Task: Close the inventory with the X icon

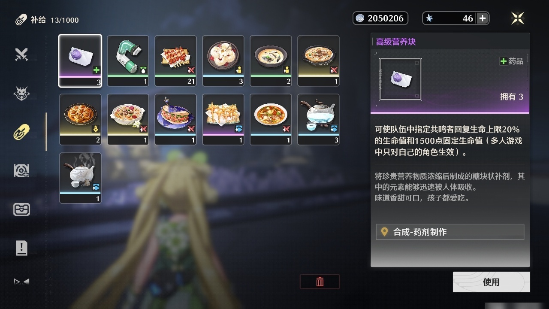Action: (x=518, y=18)
